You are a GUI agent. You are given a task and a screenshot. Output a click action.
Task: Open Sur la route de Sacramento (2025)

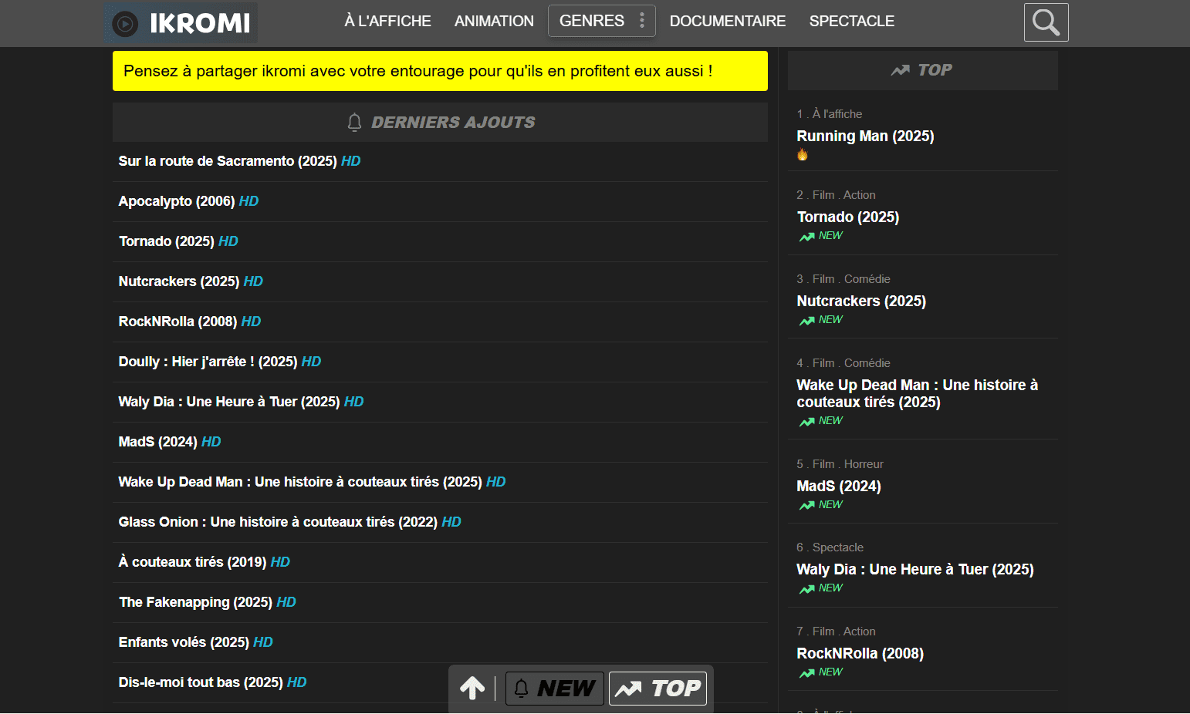click(228, 161)
